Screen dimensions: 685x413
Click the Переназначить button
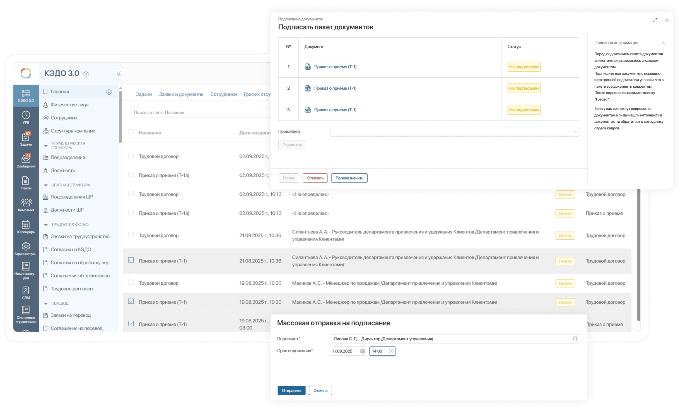pyautogui.click(x=349, y=178)
